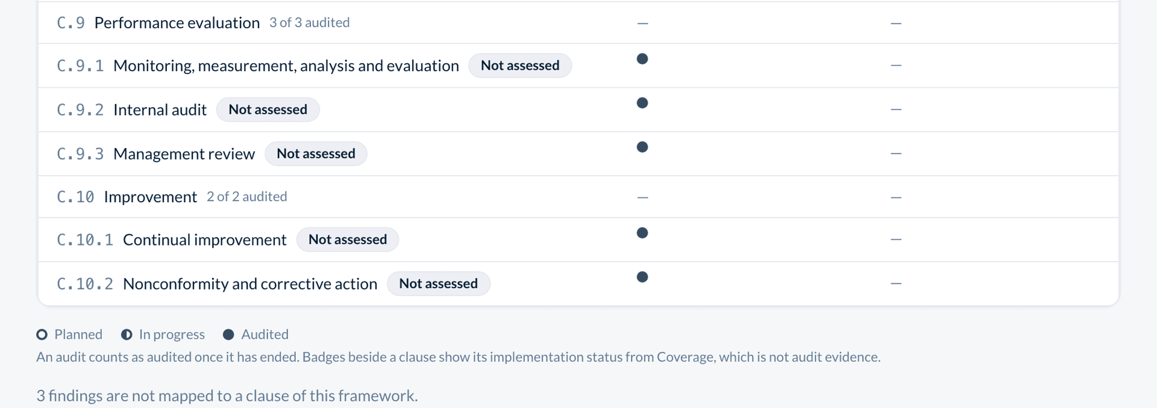Viewport: 1157px width, 408px height.
Task: Click the '3 findings are not mapped' note
Action: [227, 395]
